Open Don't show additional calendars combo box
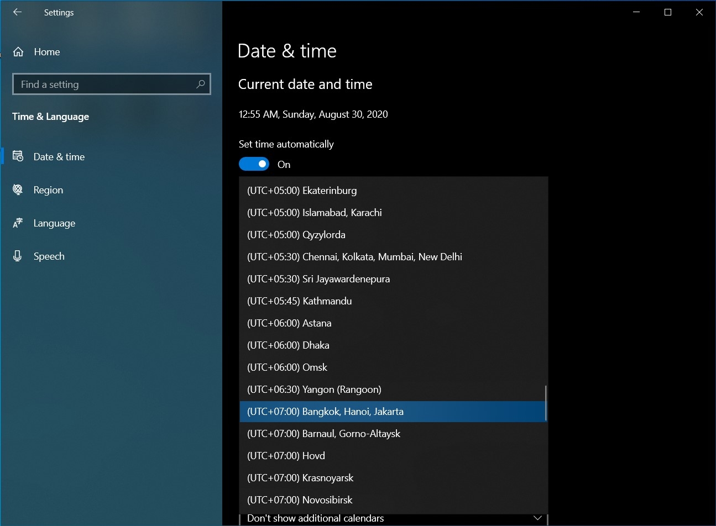 click(394, 519)
